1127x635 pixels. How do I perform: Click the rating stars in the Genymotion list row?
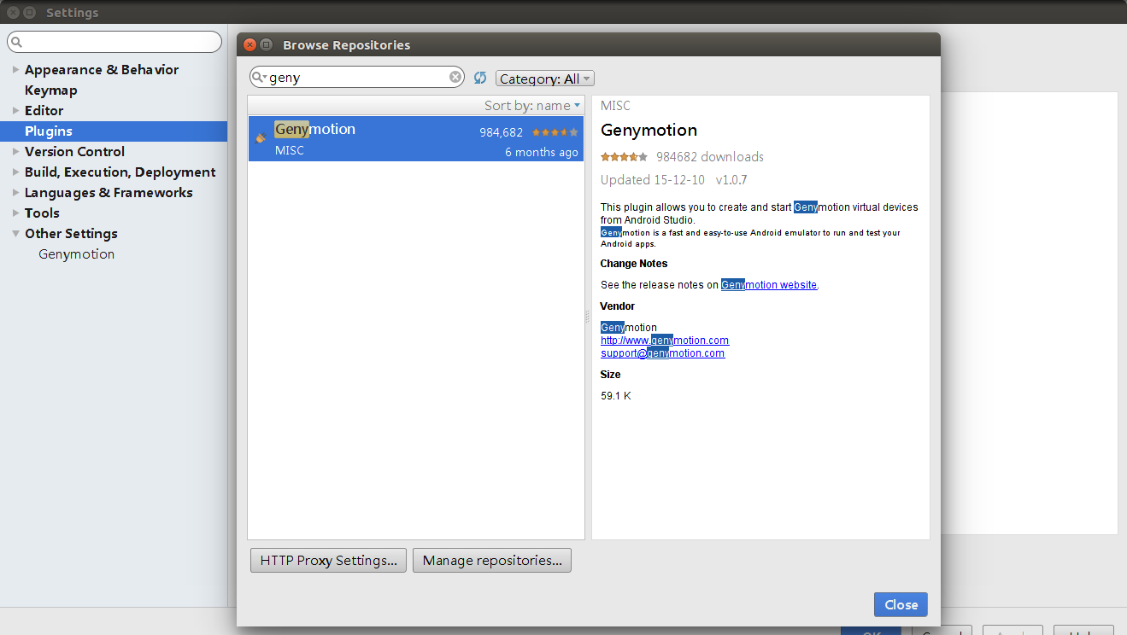[555, 132]
